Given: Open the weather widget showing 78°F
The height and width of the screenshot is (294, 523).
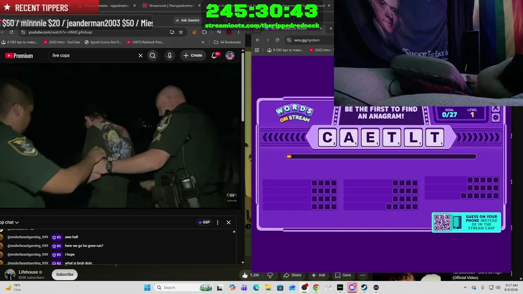Looking at the screenshot, I should click(x=14, y=287).
